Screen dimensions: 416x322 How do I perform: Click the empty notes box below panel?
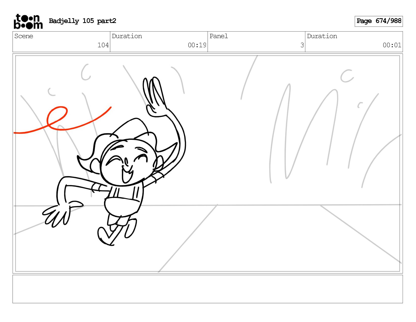click(x=207, y=289)
